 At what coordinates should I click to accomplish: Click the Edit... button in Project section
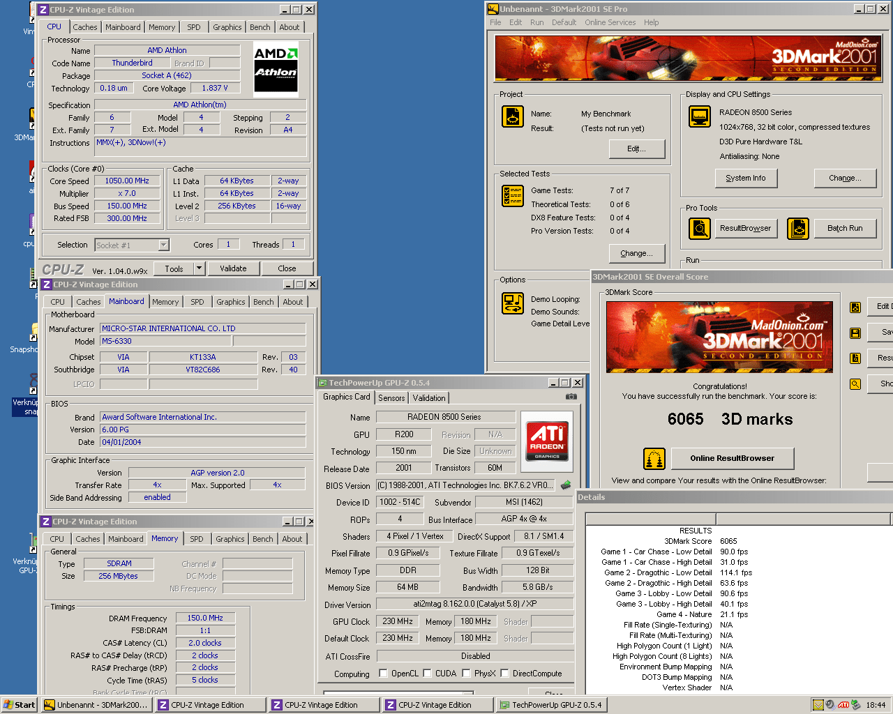point(636,149)
